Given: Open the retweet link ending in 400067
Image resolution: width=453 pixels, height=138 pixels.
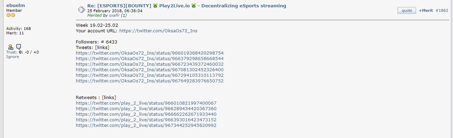Looking at the screenshot, I should 146,103.
